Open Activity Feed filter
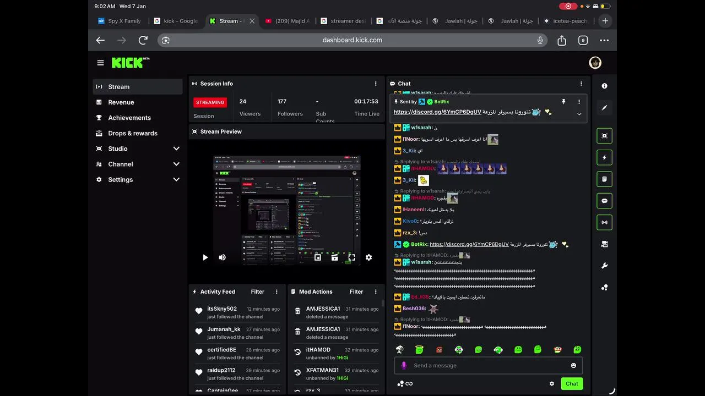 point(257,291)
